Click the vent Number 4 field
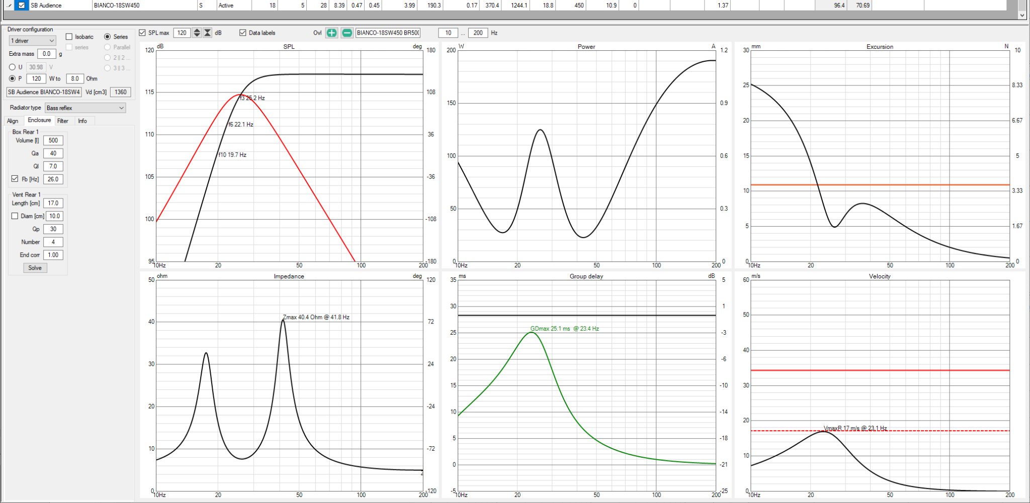 (53, 242)
